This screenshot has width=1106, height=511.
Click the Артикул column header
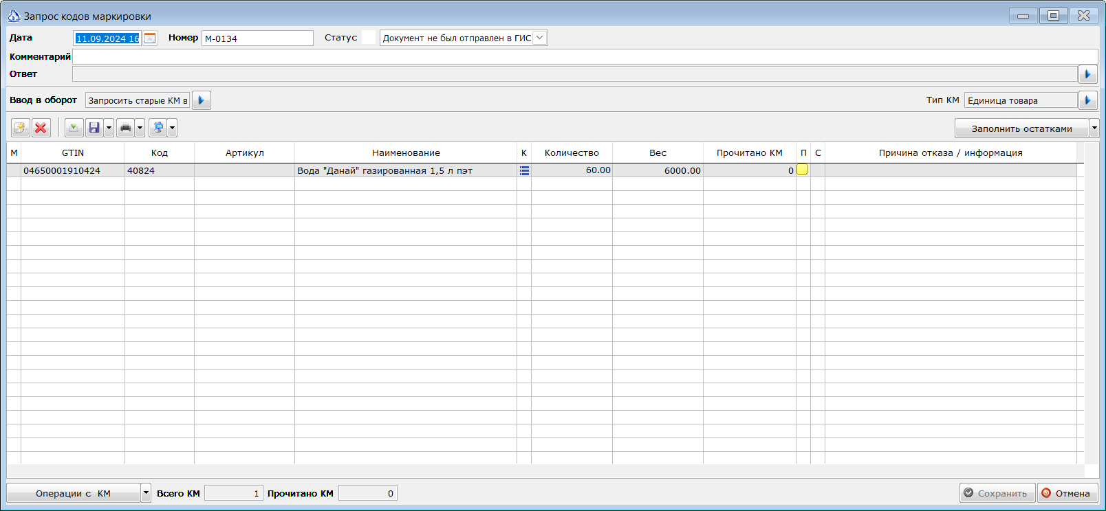245,152
